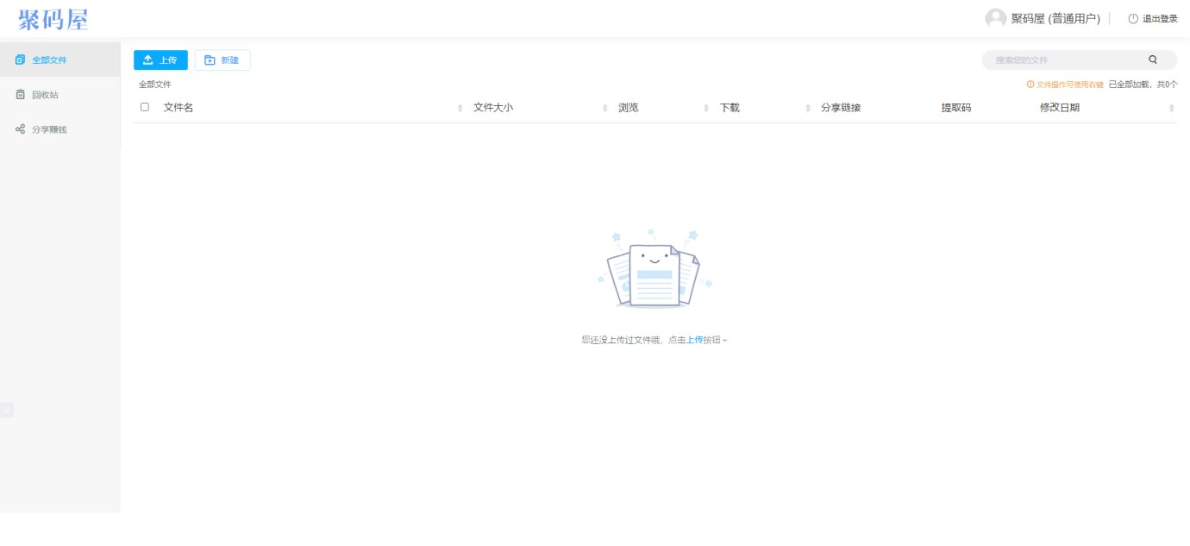
Task: Click the 聚码屋 logo
Action: [53, 20]
